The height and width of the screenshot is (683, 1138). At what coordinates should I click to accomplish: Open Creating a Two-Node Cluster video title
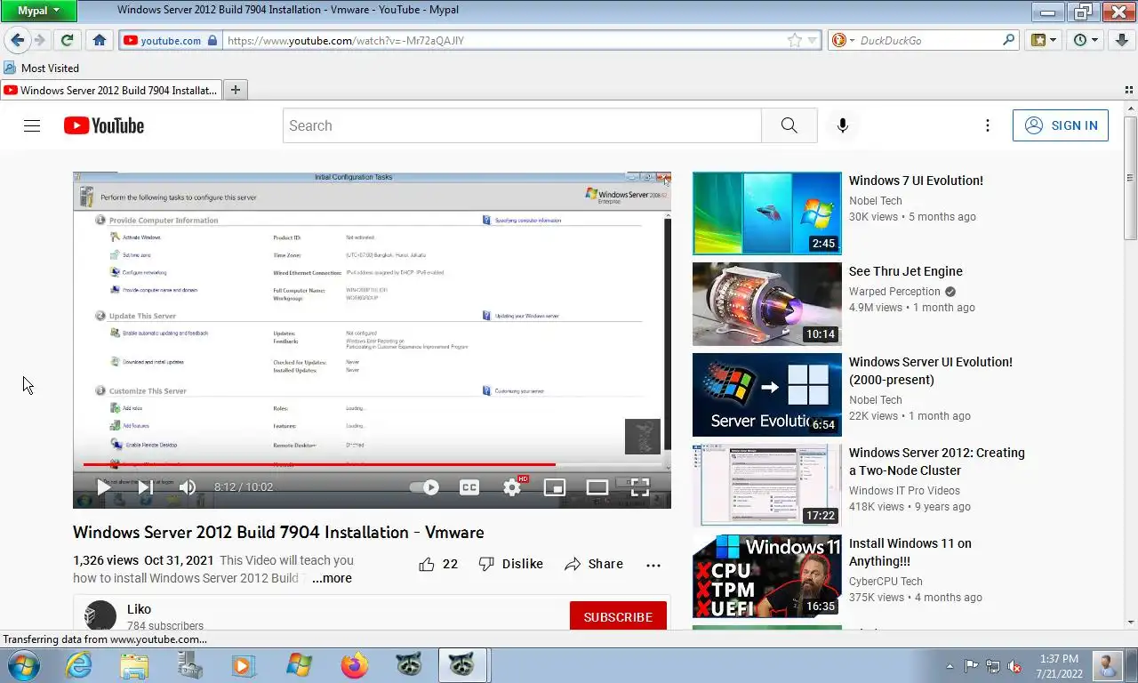pyautogui.click(x=936, y=462)
